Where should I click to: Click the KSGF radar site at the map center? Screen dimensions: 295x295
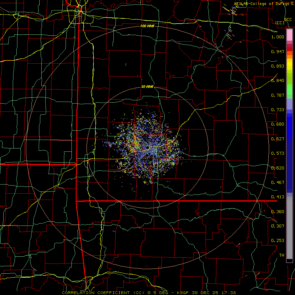point(147,148)
